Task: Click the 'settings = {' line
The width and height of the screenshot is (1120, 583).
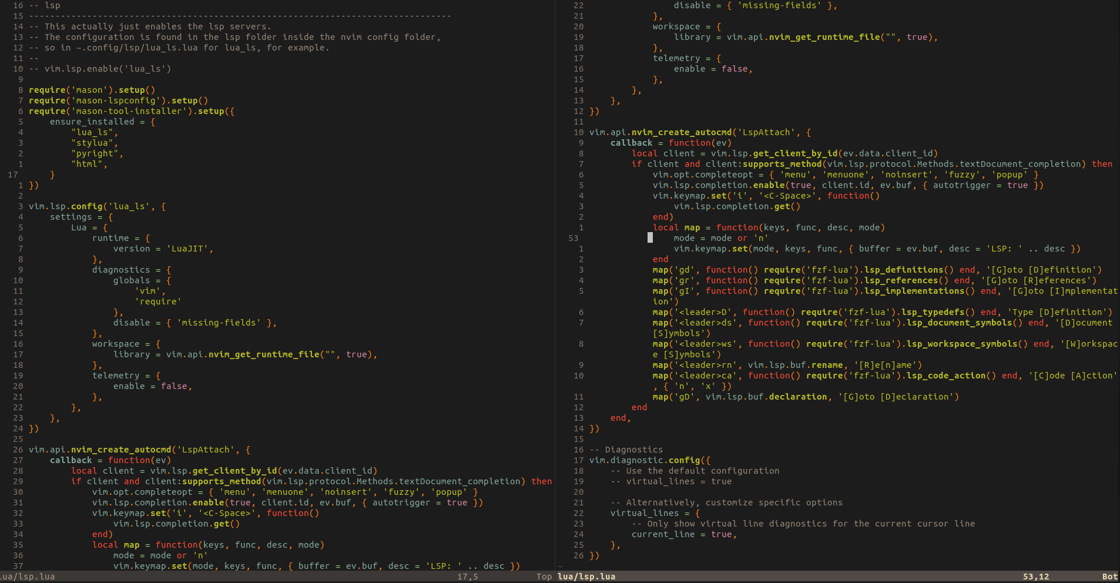Action: [81, 217]
